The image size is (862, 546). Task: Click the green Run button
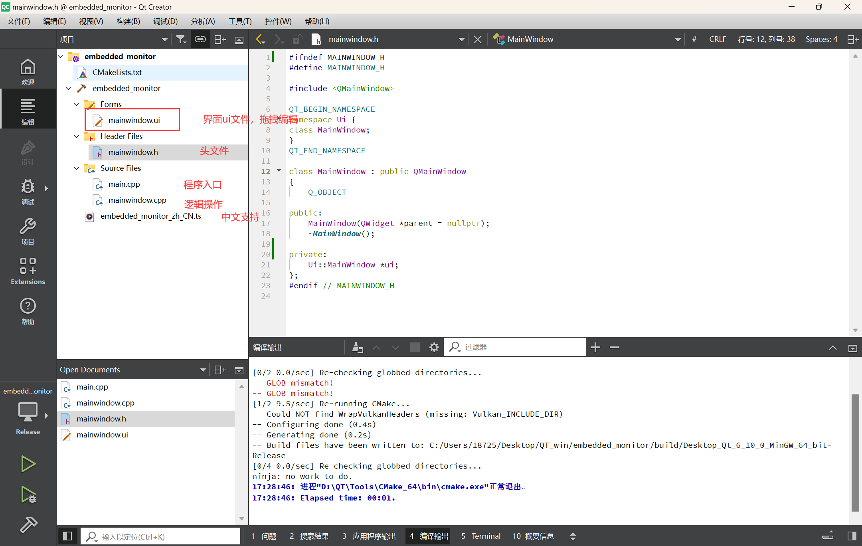coord(28,464)
